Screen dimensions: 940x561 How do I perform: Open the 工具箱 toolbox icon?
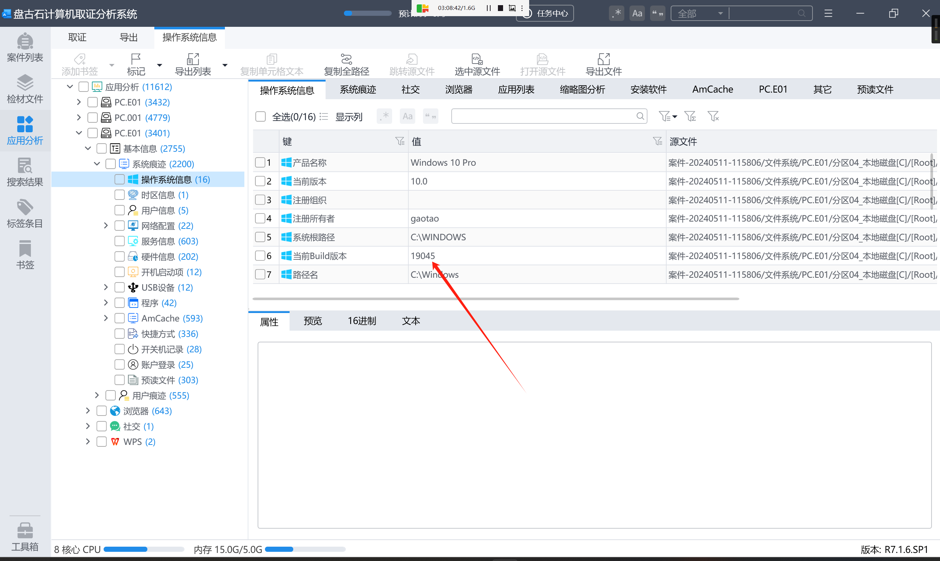tap(25, 536)
